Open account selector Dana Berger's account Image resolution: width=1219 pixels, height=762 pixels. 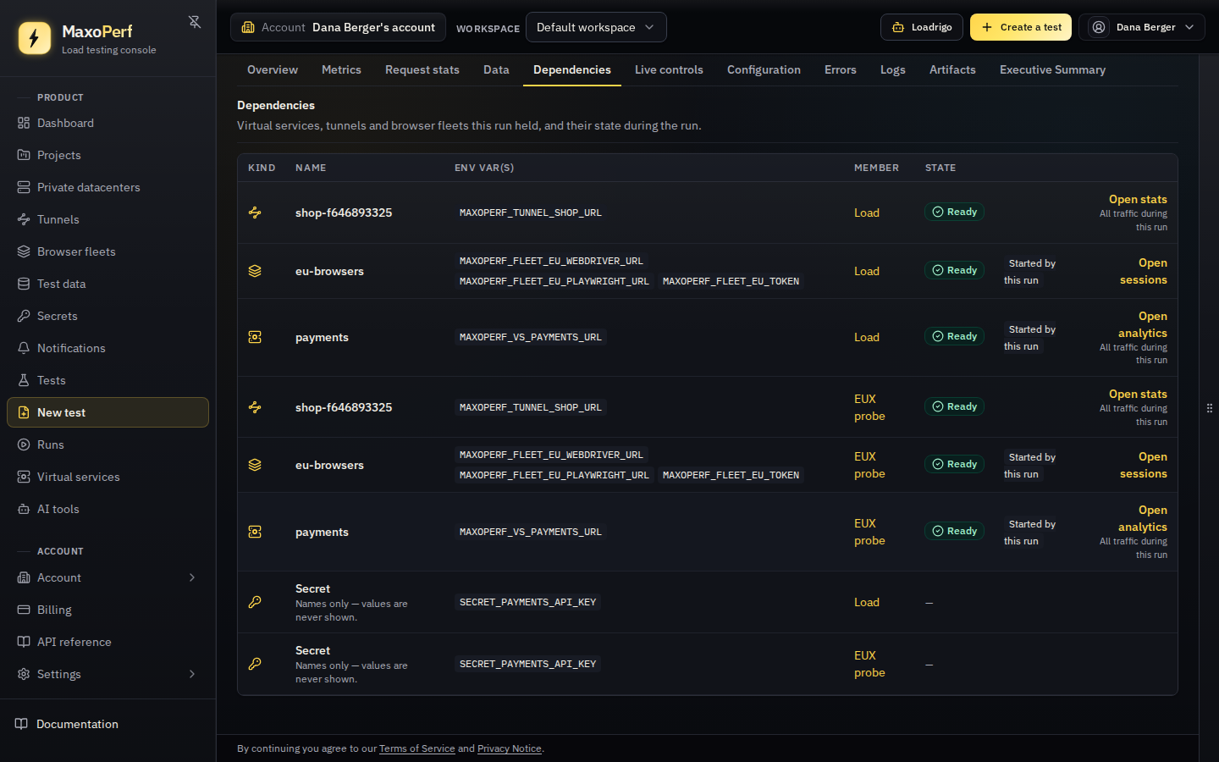click(338, 27)
